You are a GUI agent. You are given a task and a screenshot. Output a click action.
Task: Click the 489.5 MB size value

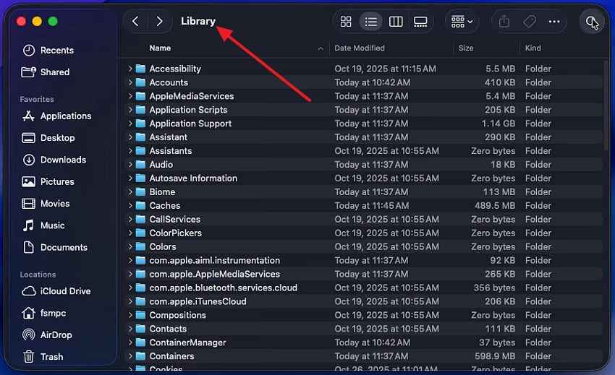495,206
